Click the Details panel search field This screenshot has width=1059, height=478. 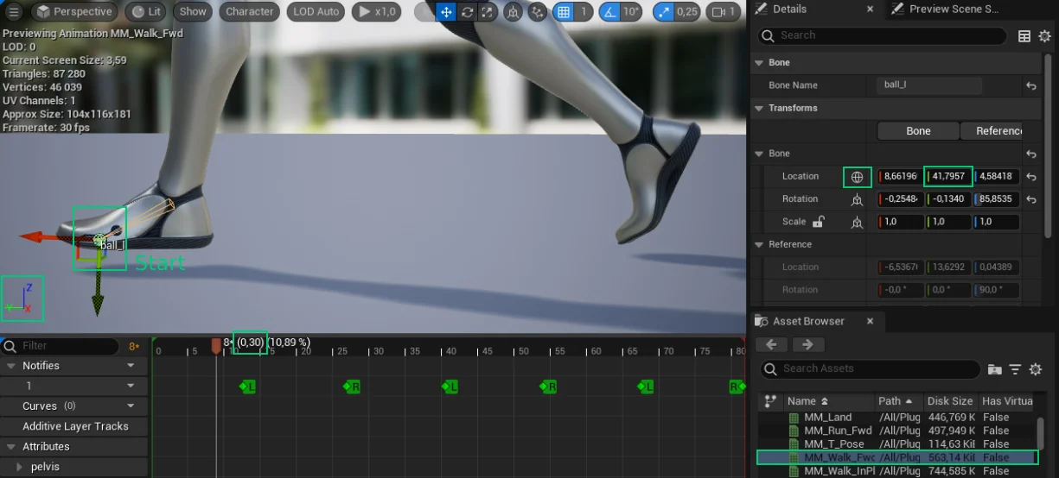[882, 35]
